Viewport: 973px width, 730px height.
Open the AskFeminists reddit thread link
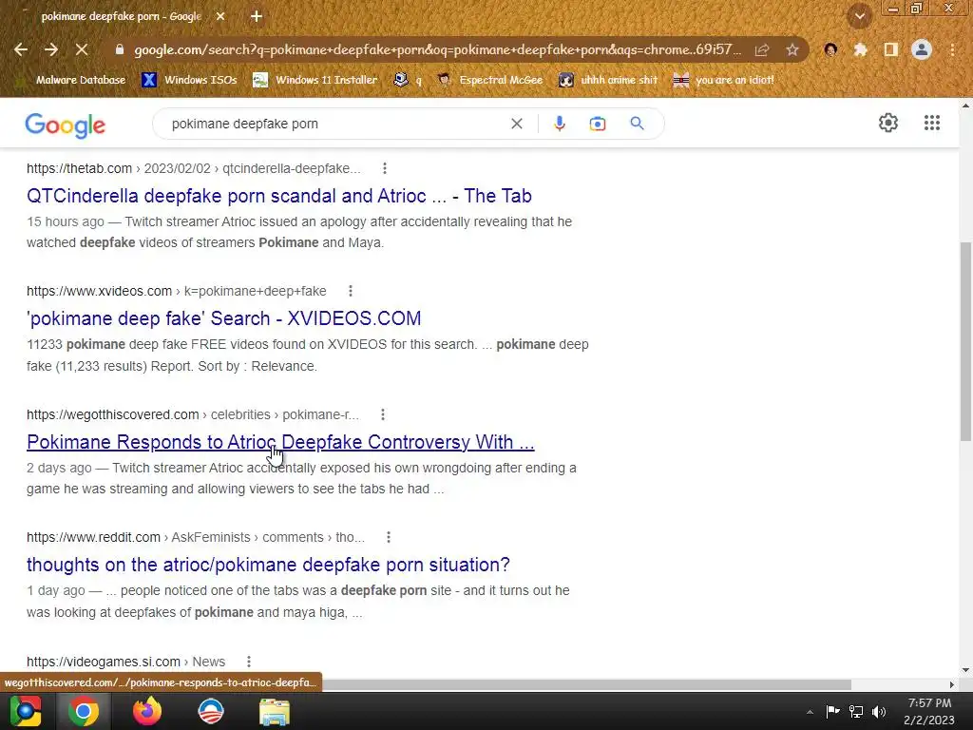[x=268, y=565]
